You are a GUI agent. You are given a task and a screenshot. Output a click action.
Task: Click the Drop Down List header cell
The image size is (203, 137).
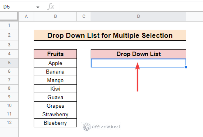[x=138, y=54]
